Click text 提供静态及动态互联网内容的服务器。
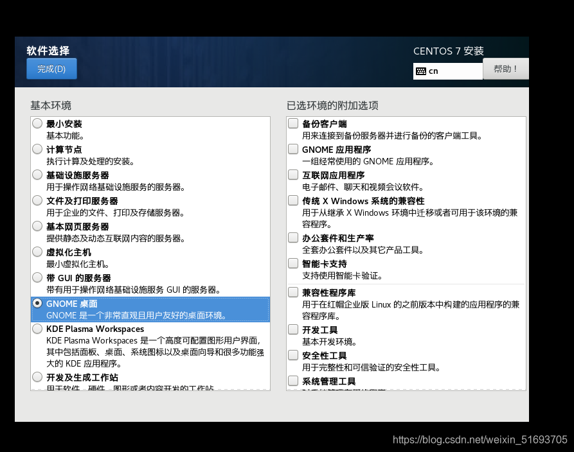The width and height of the screenshot is (574, 452). (x=116, y=238)
